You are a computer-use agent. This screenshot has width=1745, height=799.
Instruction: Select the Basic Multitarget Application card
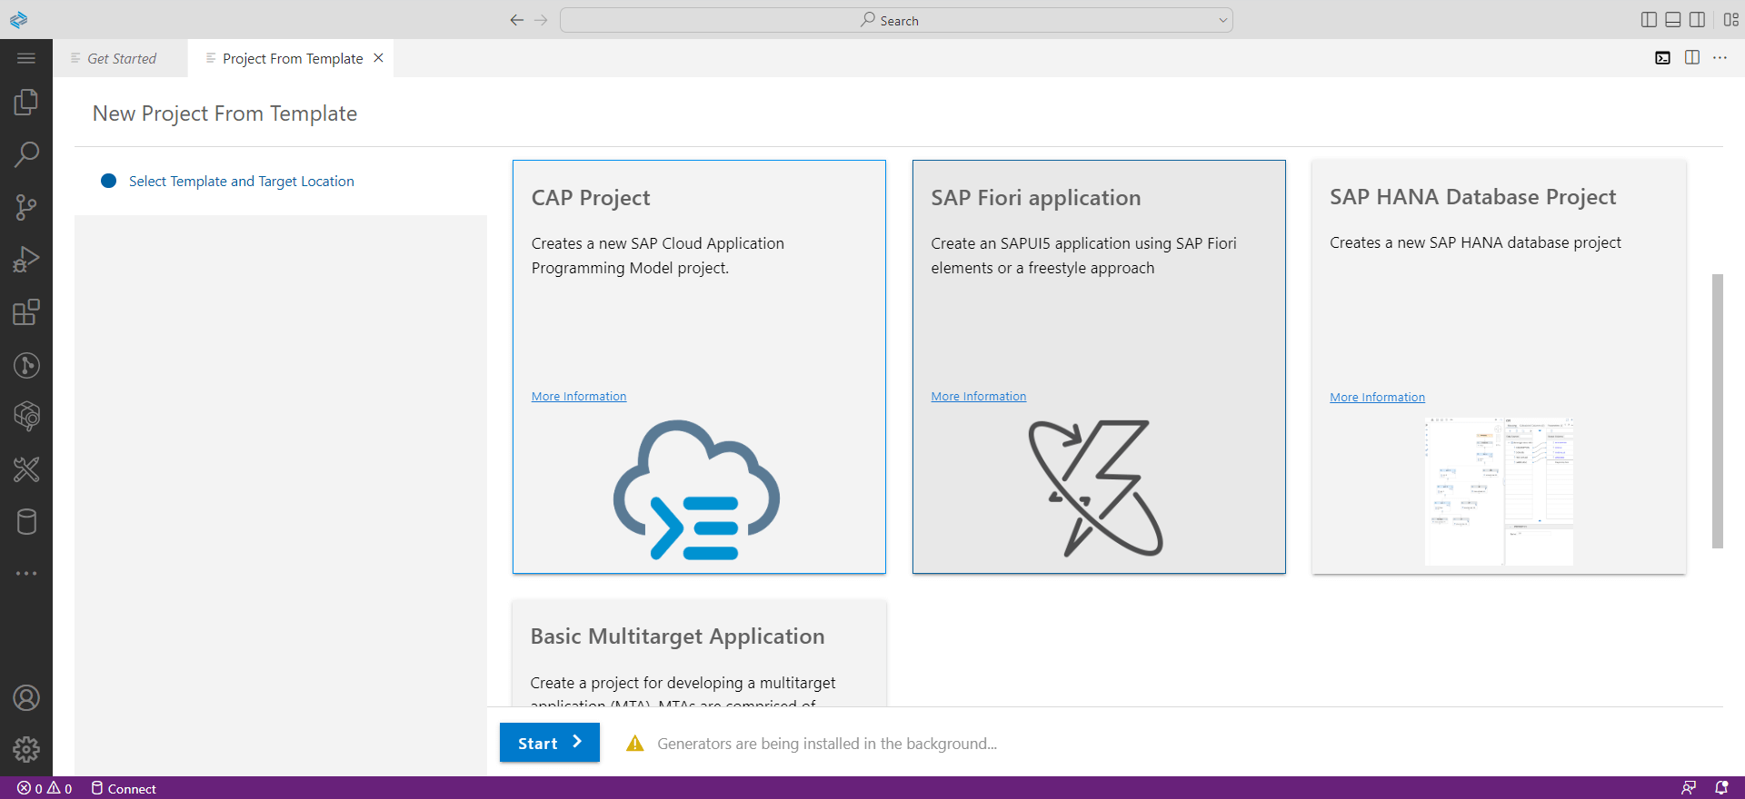(699, 653)
